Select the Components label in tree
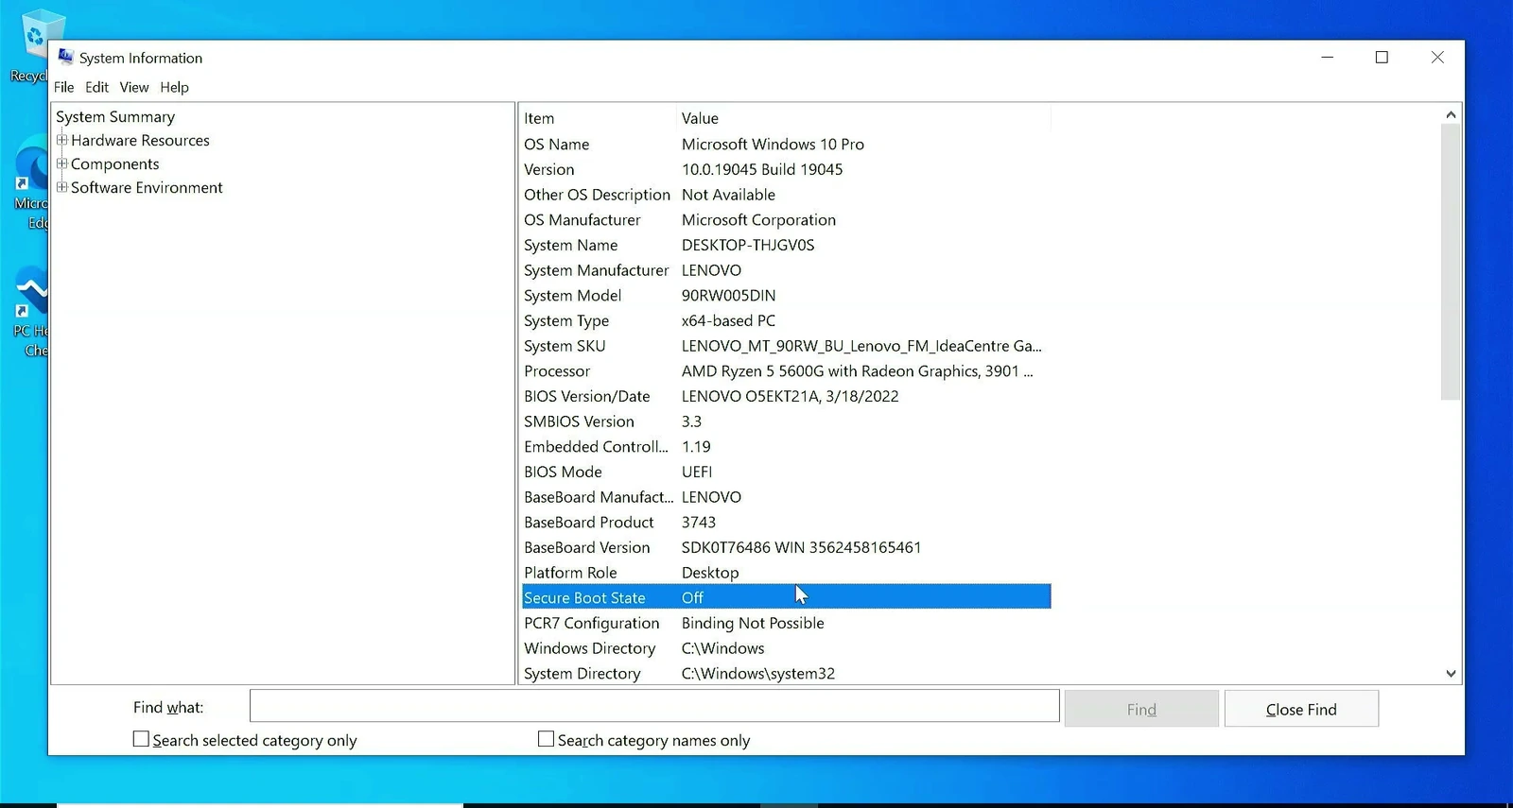1513x808 pixels. click(x=114, y=163)
